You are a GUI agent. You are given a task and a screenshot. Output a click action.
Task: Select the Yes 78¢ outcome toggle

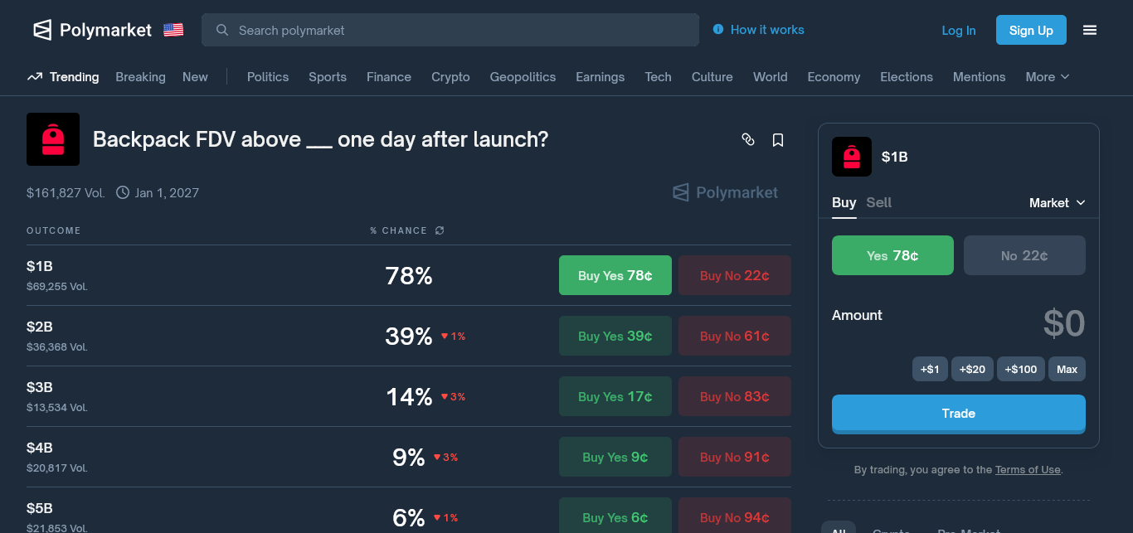point(892,255)
